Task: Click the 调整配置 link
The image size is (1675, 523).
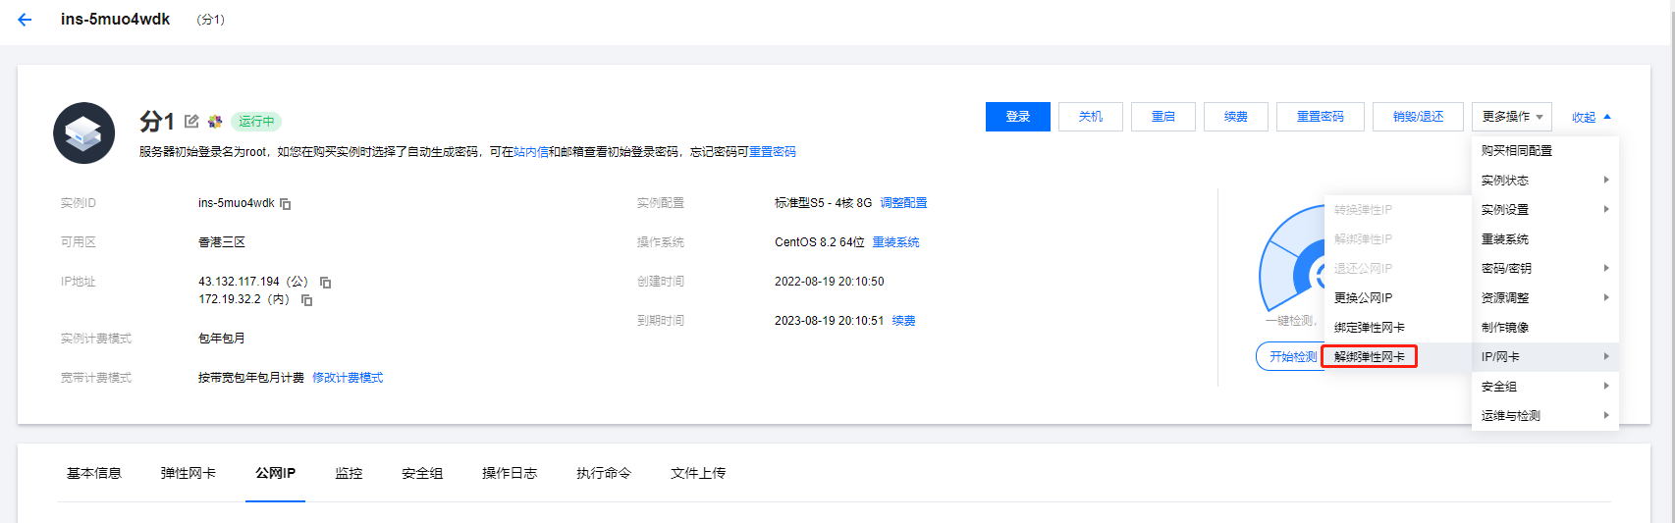Action: pos(903,203)
